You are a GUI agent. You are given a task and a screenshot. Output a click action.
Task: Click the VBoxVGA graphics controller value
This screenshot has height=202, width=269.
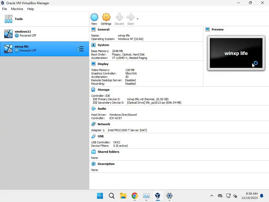[x=131, y=73]
